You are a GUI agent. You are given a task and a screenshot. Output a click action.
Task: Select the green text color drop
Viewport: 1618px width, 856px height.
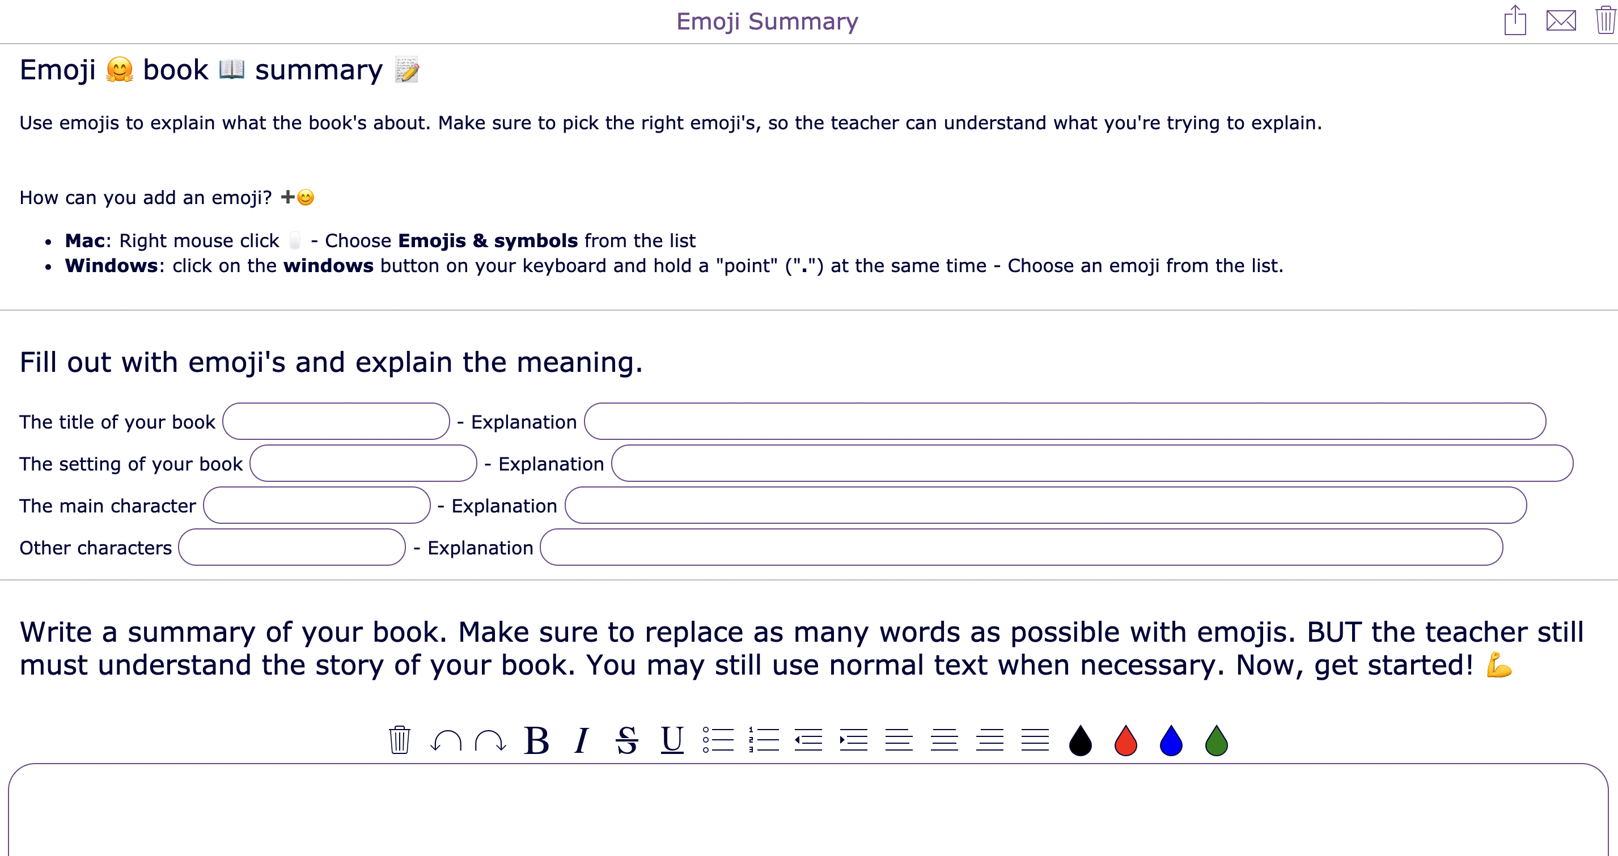coord(1215,740)
